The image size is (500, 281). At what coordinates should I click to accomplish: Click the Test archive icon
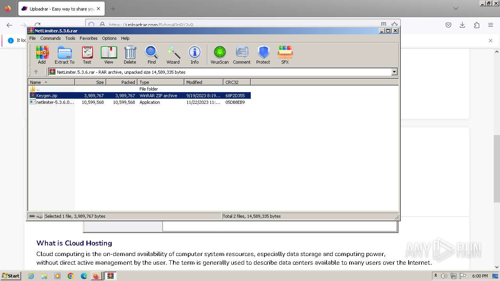coord(87,55)
